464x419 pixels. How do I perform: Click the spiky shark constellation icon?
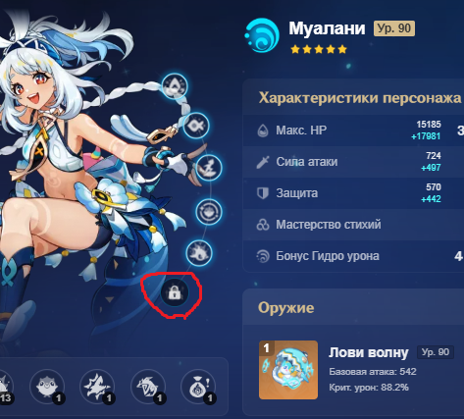click(199, 253)
